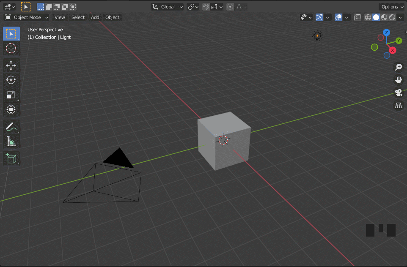Viewport: 407px width, 267px height.
Task: Open the Object menu
Action: coord(113,17)
